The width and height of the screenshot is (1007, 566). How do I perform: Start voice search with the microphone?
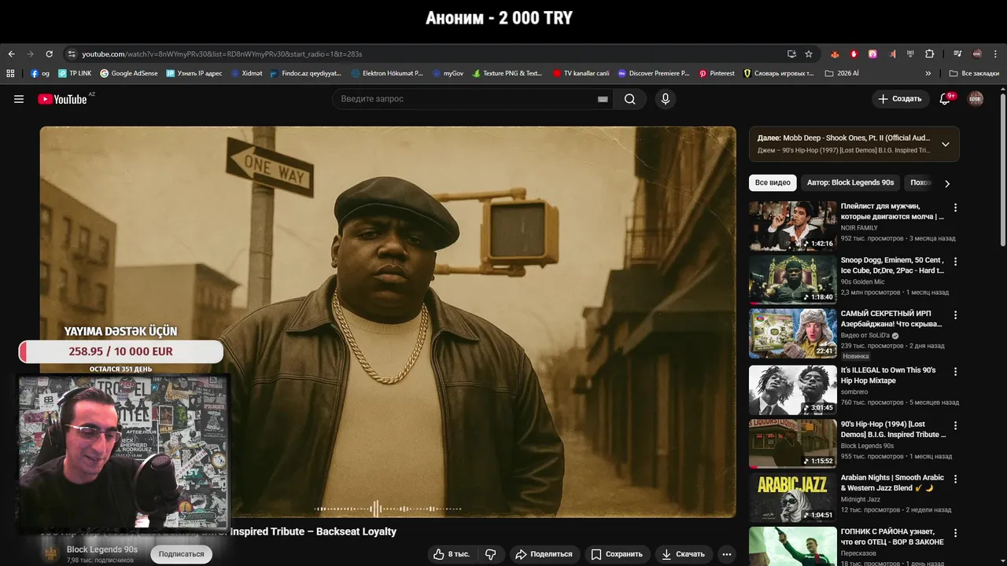[666, 99]
